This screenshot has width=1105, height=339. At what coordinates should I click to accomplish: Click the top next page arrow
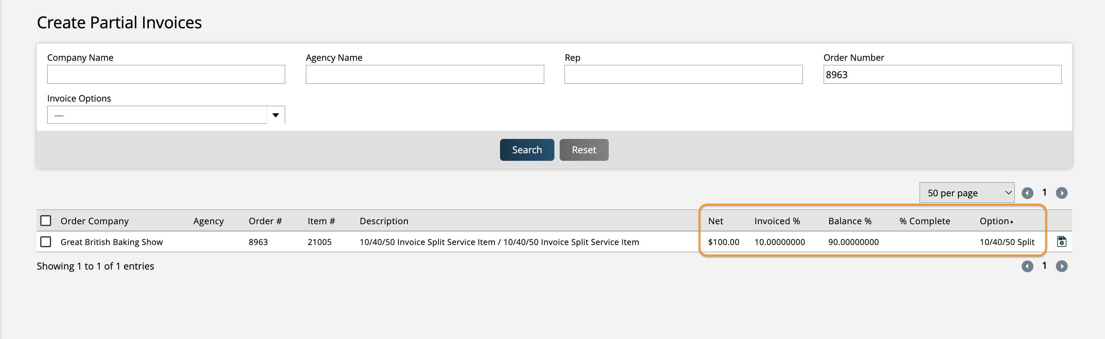[x=1061, y=193]
